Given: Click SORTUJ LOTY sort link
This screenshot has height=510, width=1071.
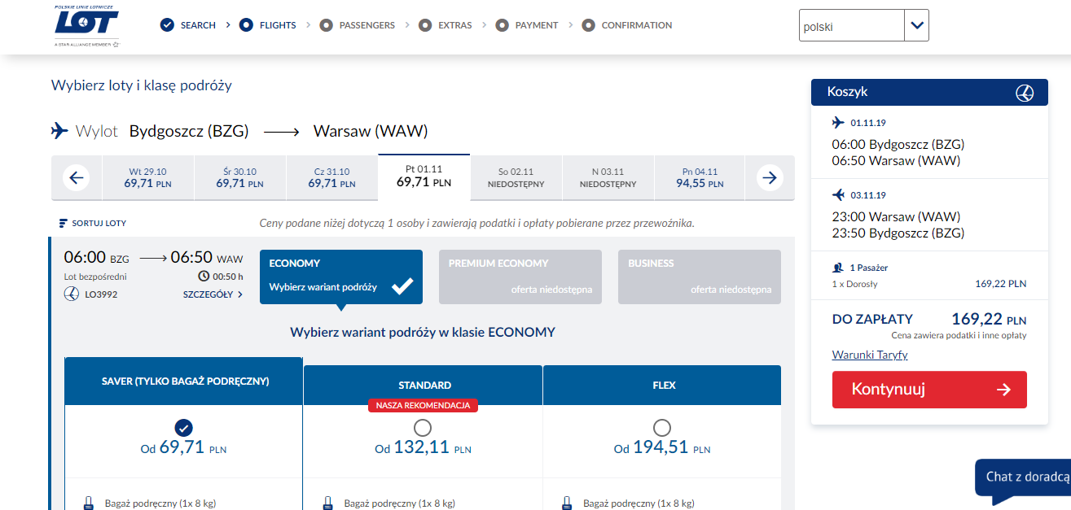Looking at the screenshot, I should 93,223.
